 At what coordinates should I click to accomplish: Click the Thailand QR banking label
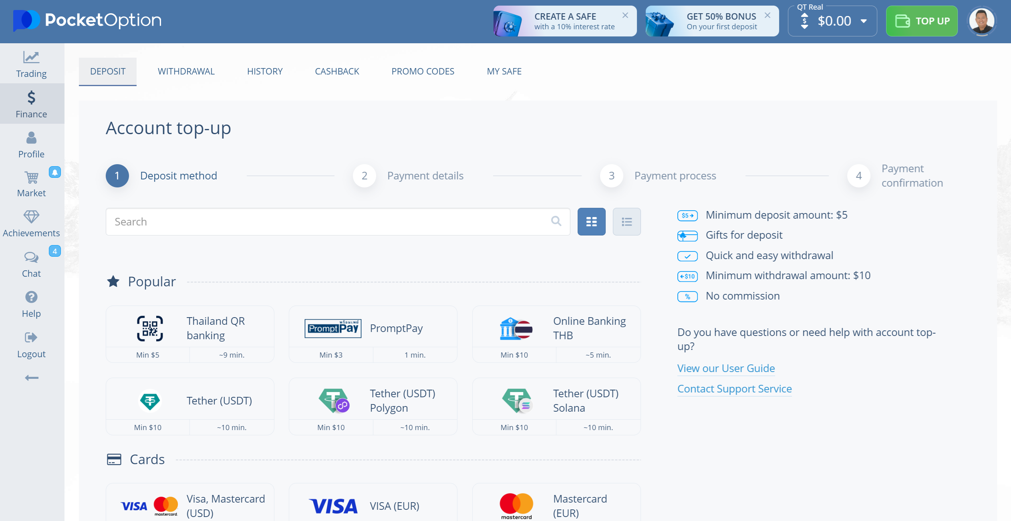215,328
